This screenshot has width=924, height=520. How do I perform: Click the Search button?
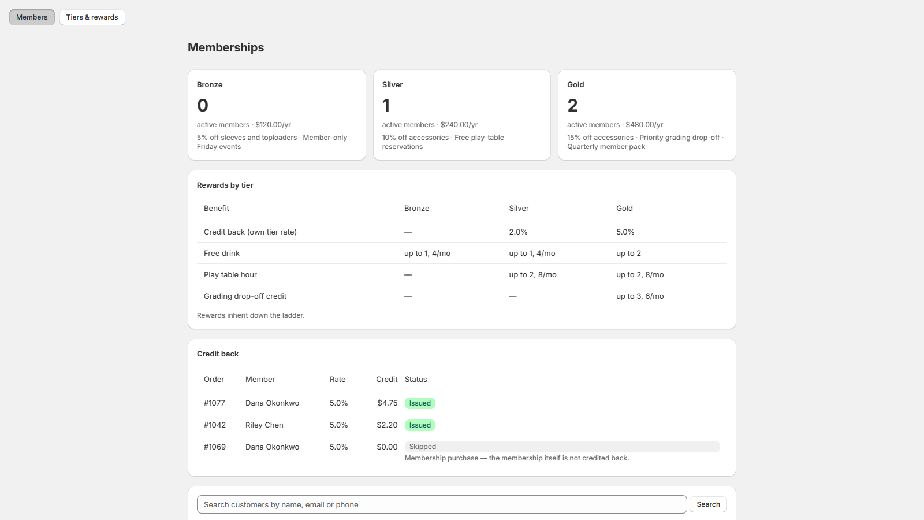pos(708,504)
